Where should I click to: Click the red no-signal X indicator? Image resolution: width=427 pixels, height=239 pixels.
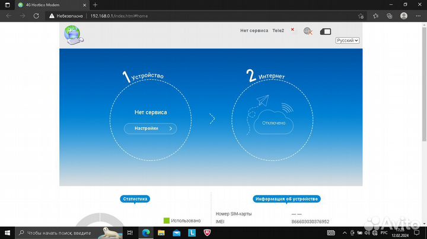pyautogui.click(x=292, y=30)
